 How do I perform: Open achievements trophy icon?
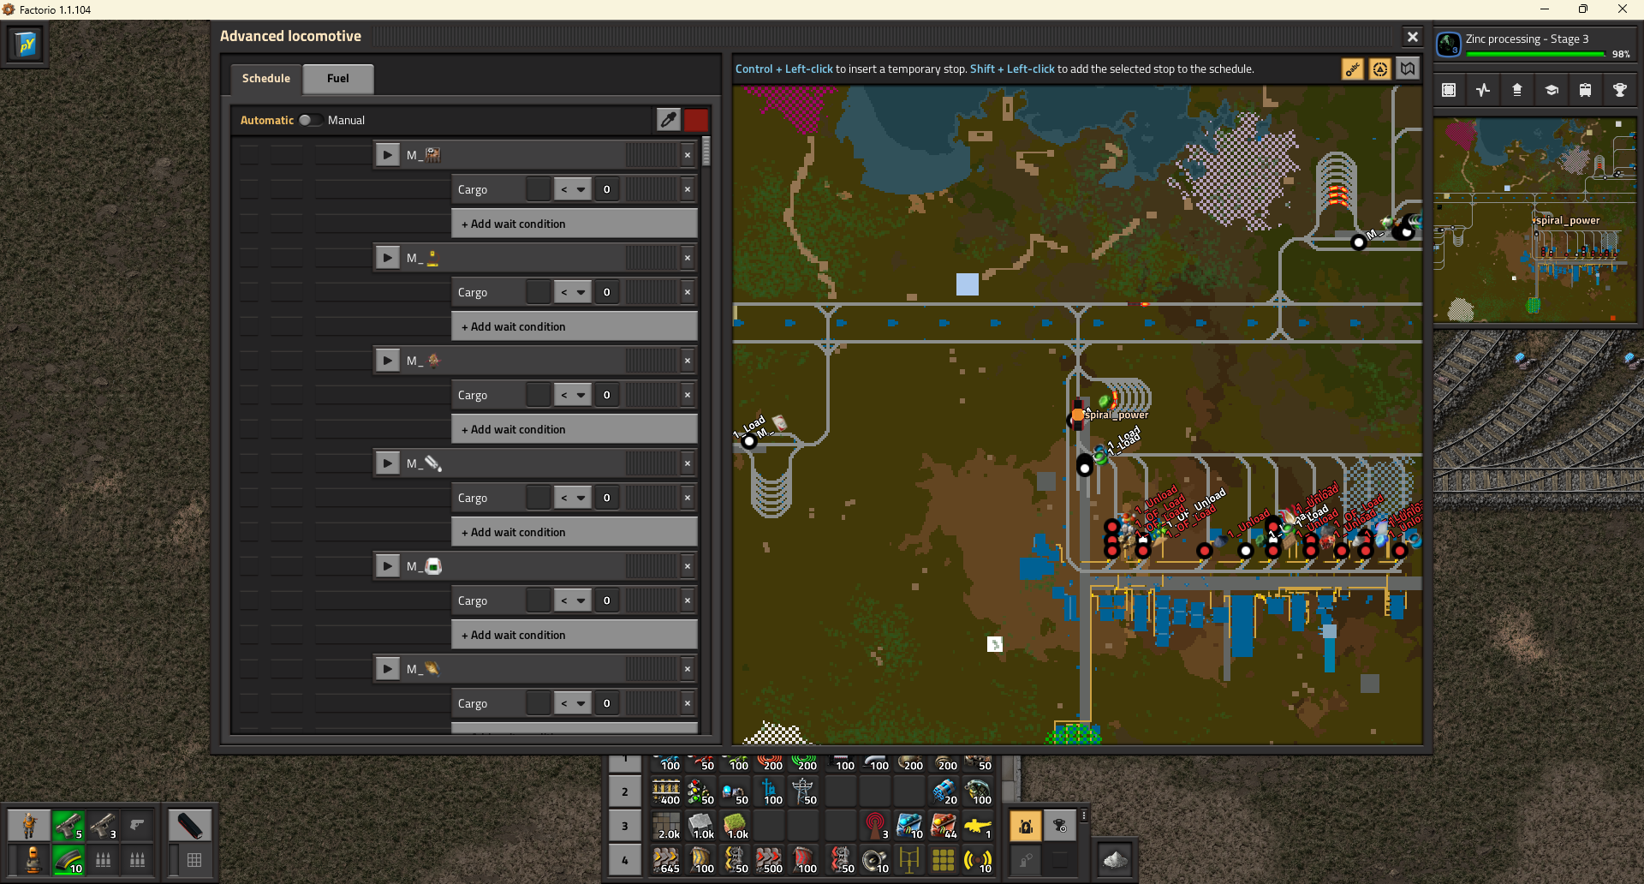tap(1620, 90)
